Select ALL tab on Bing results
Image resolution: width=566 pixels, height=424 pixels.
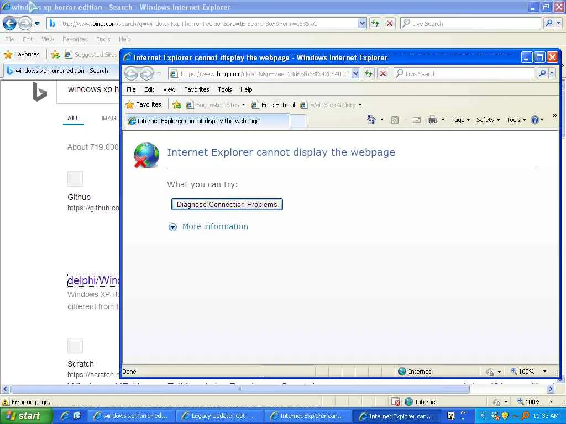coord(74,118)
